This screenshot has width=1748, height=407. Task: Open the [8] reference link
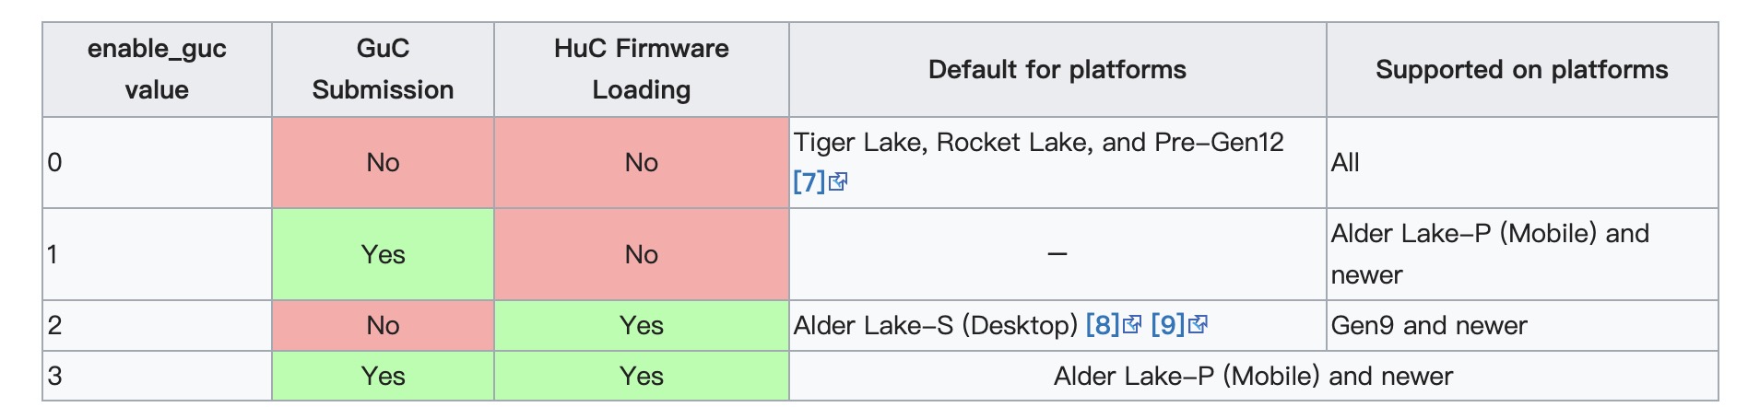click(x=1102, y=325)
